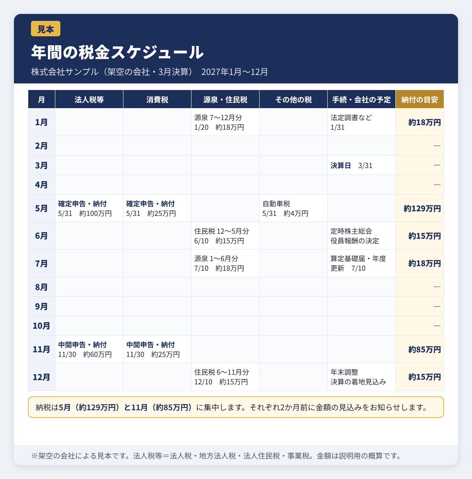Select the 5月 row label

[41, 208]
